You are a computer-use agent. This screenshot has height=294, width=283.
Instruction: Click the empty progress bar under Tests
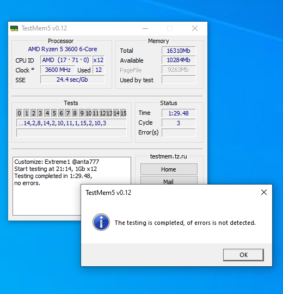(x=71, y=132)
